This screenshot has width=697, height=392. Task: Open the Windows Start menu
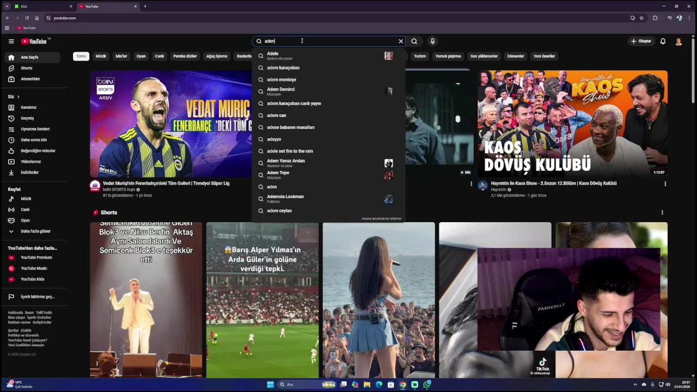[270, 384]
